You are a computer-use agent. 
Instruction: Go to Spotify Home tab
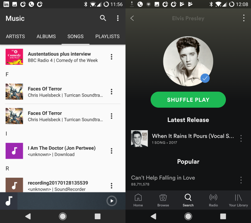tap(138, 200)
